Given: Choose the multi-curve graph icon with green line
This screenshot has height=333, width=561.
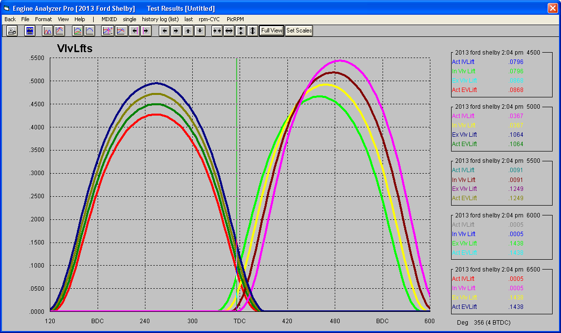Looking at the screenshot, I should [x=77, y=30].
